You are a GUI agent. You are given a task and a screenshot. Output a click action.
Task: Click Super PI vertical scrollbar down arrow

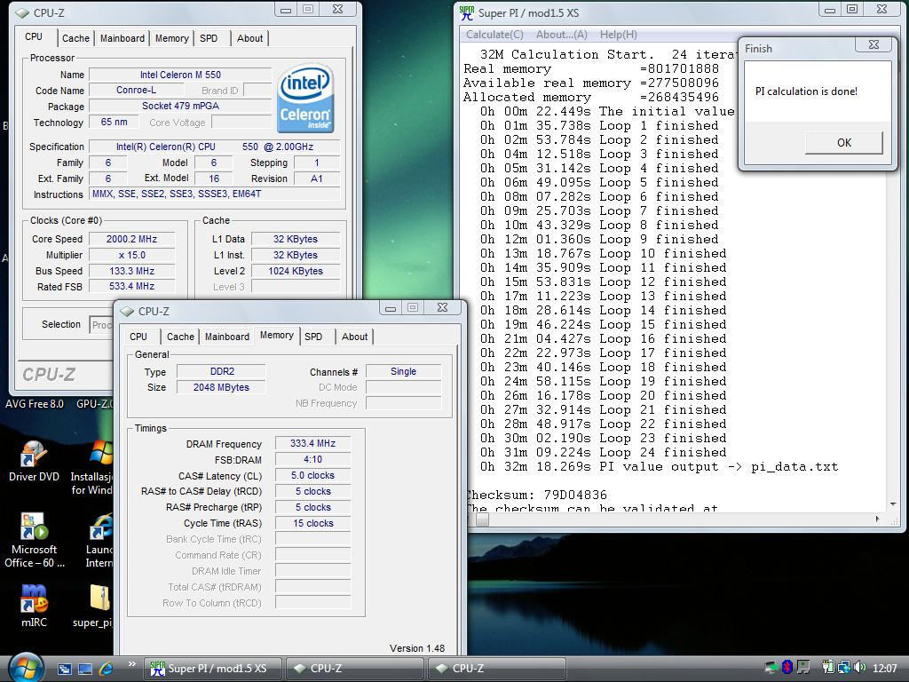click(x=893, y=504)
